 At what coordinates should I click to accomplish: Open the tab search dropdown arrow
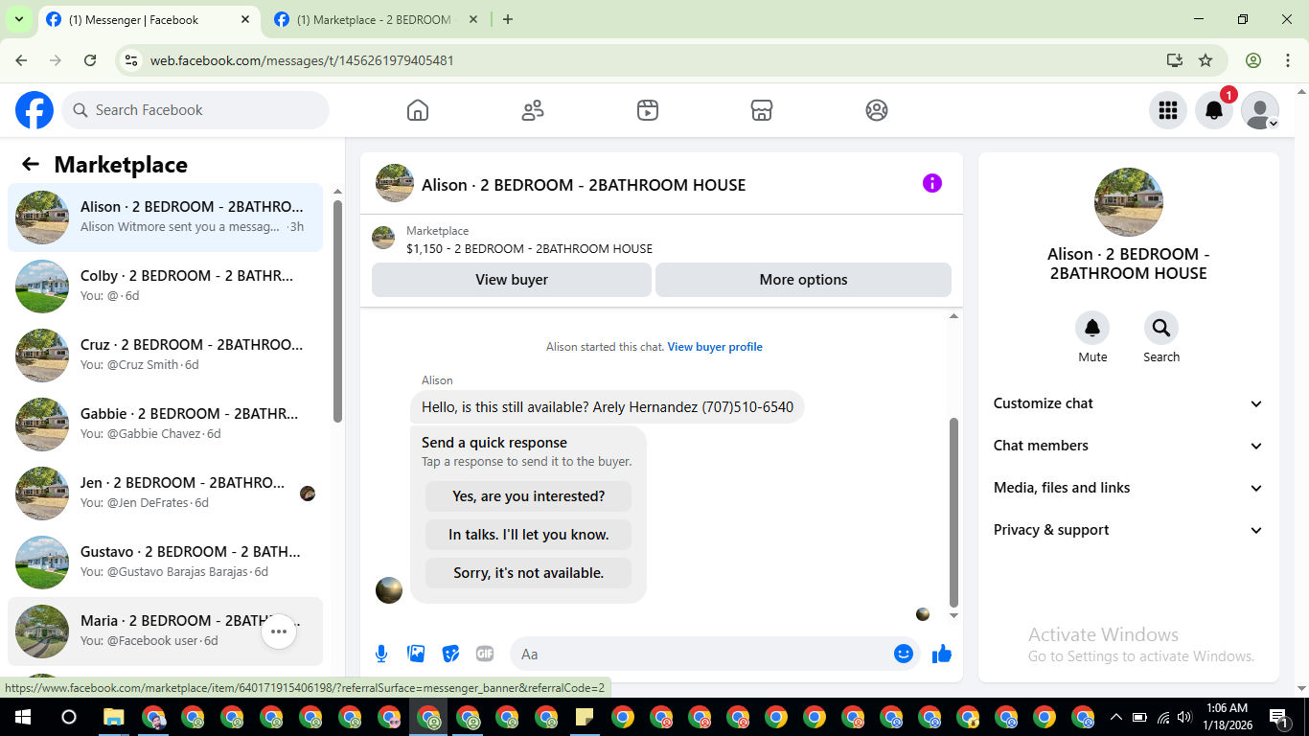(x=18, y=19)
